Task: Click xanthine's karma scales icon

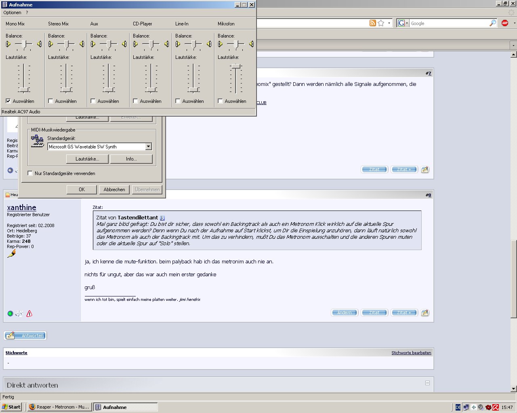Action: (x=19, y=313)
